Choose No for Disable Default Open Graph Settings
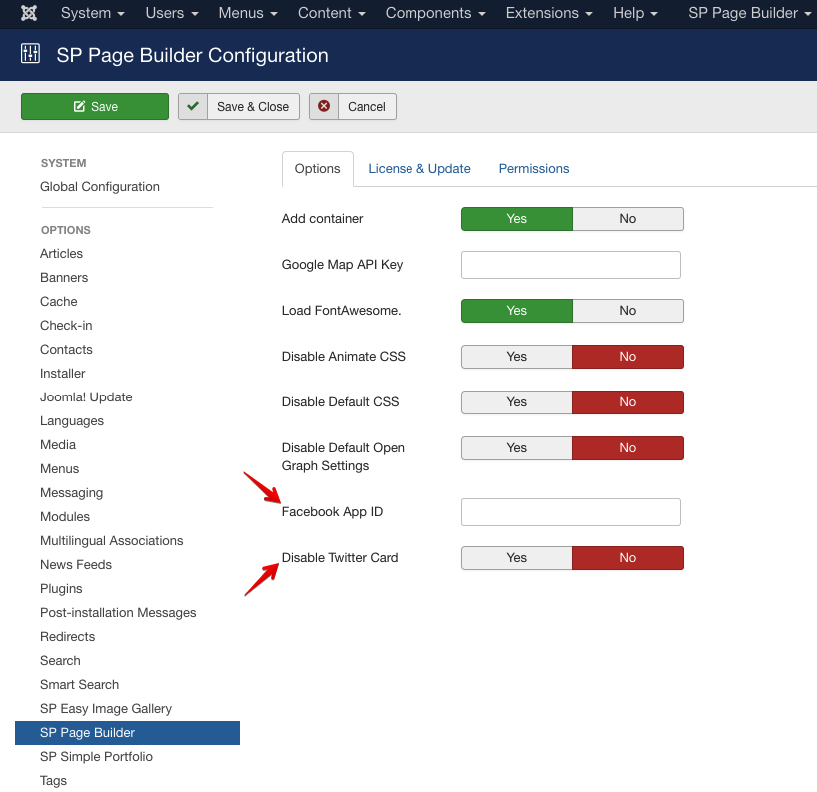 click(628, 448)
